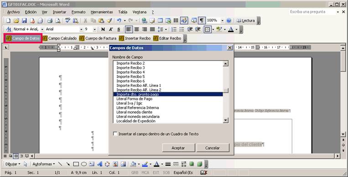The image size is (348, 177).
Task: Open the Zoom 100% dropdown
Action: coord(222,20)
